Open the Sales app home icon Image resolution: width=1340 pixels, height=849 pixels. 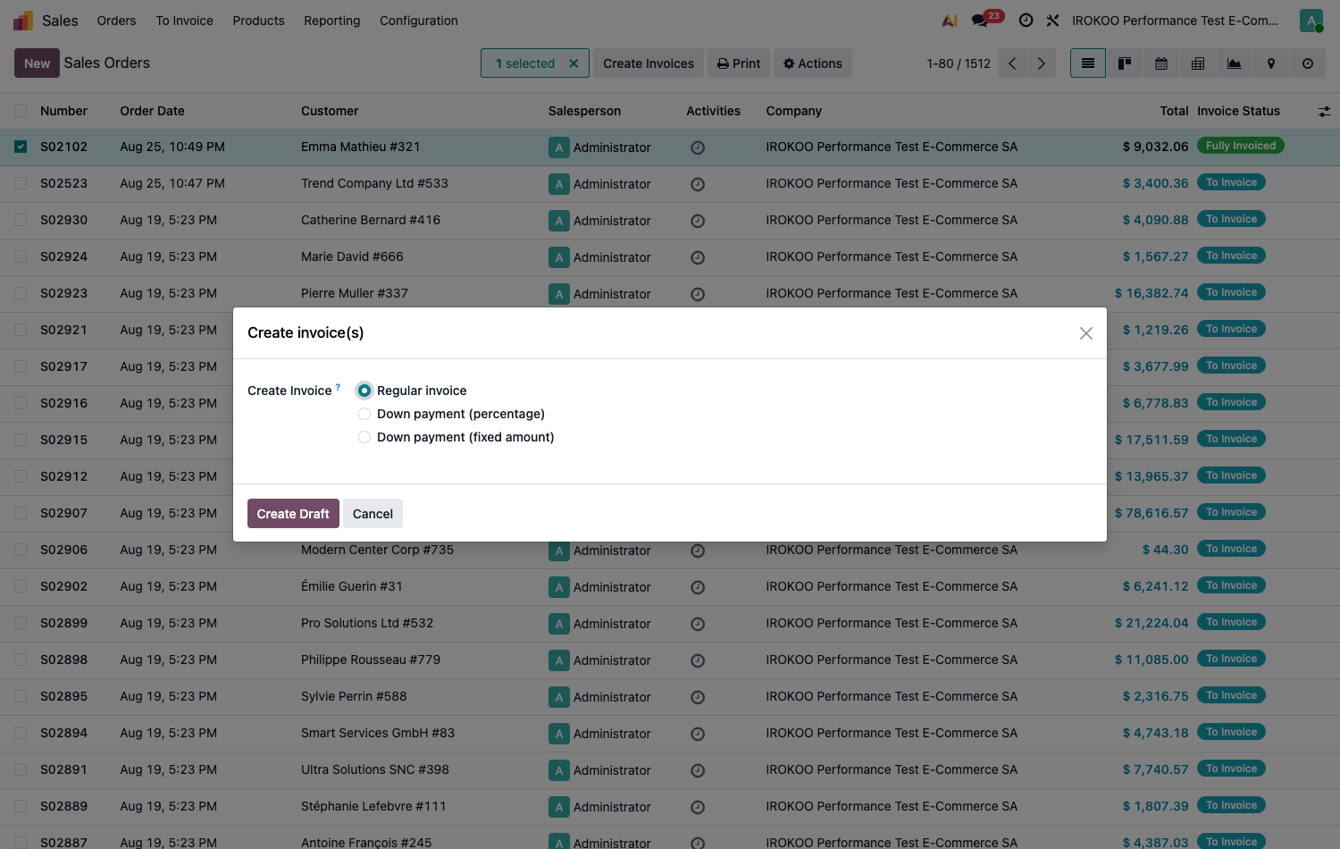pyautogui.click(x=23, y=21)
